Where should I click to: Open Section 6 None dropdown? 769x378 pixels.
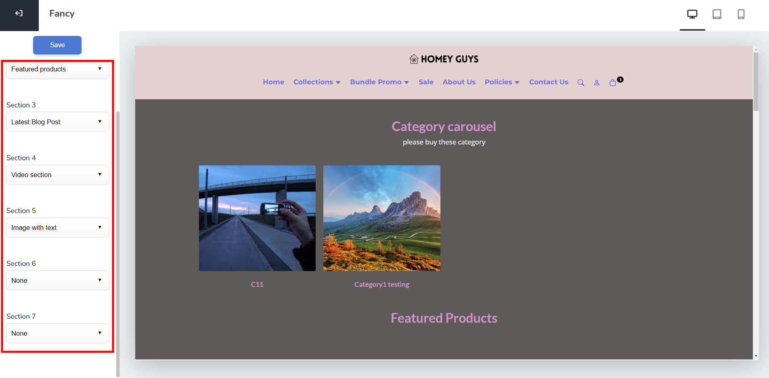pos(57,280)
